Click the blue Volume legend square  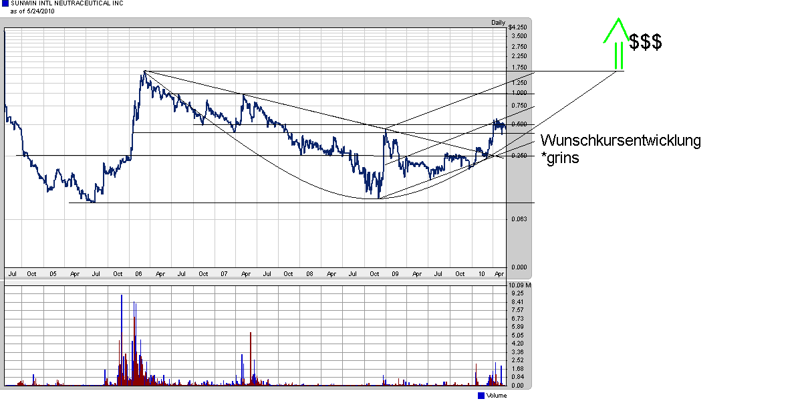point(481,396)
